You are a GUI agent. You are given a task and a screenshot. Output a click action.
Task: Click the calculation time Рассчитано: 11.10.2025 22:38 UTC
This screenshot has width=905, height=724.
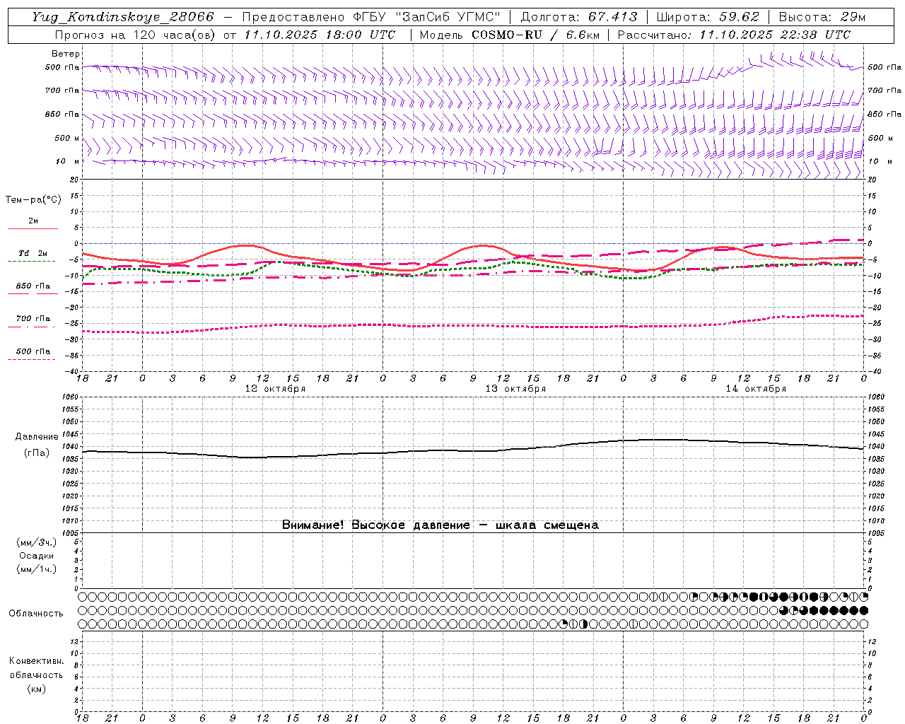pos(734,35)
